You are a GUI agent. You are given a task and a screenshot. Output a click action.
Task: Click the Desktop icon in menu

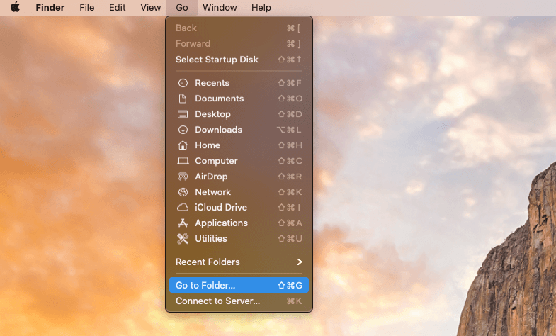click(x=183, y=114)
